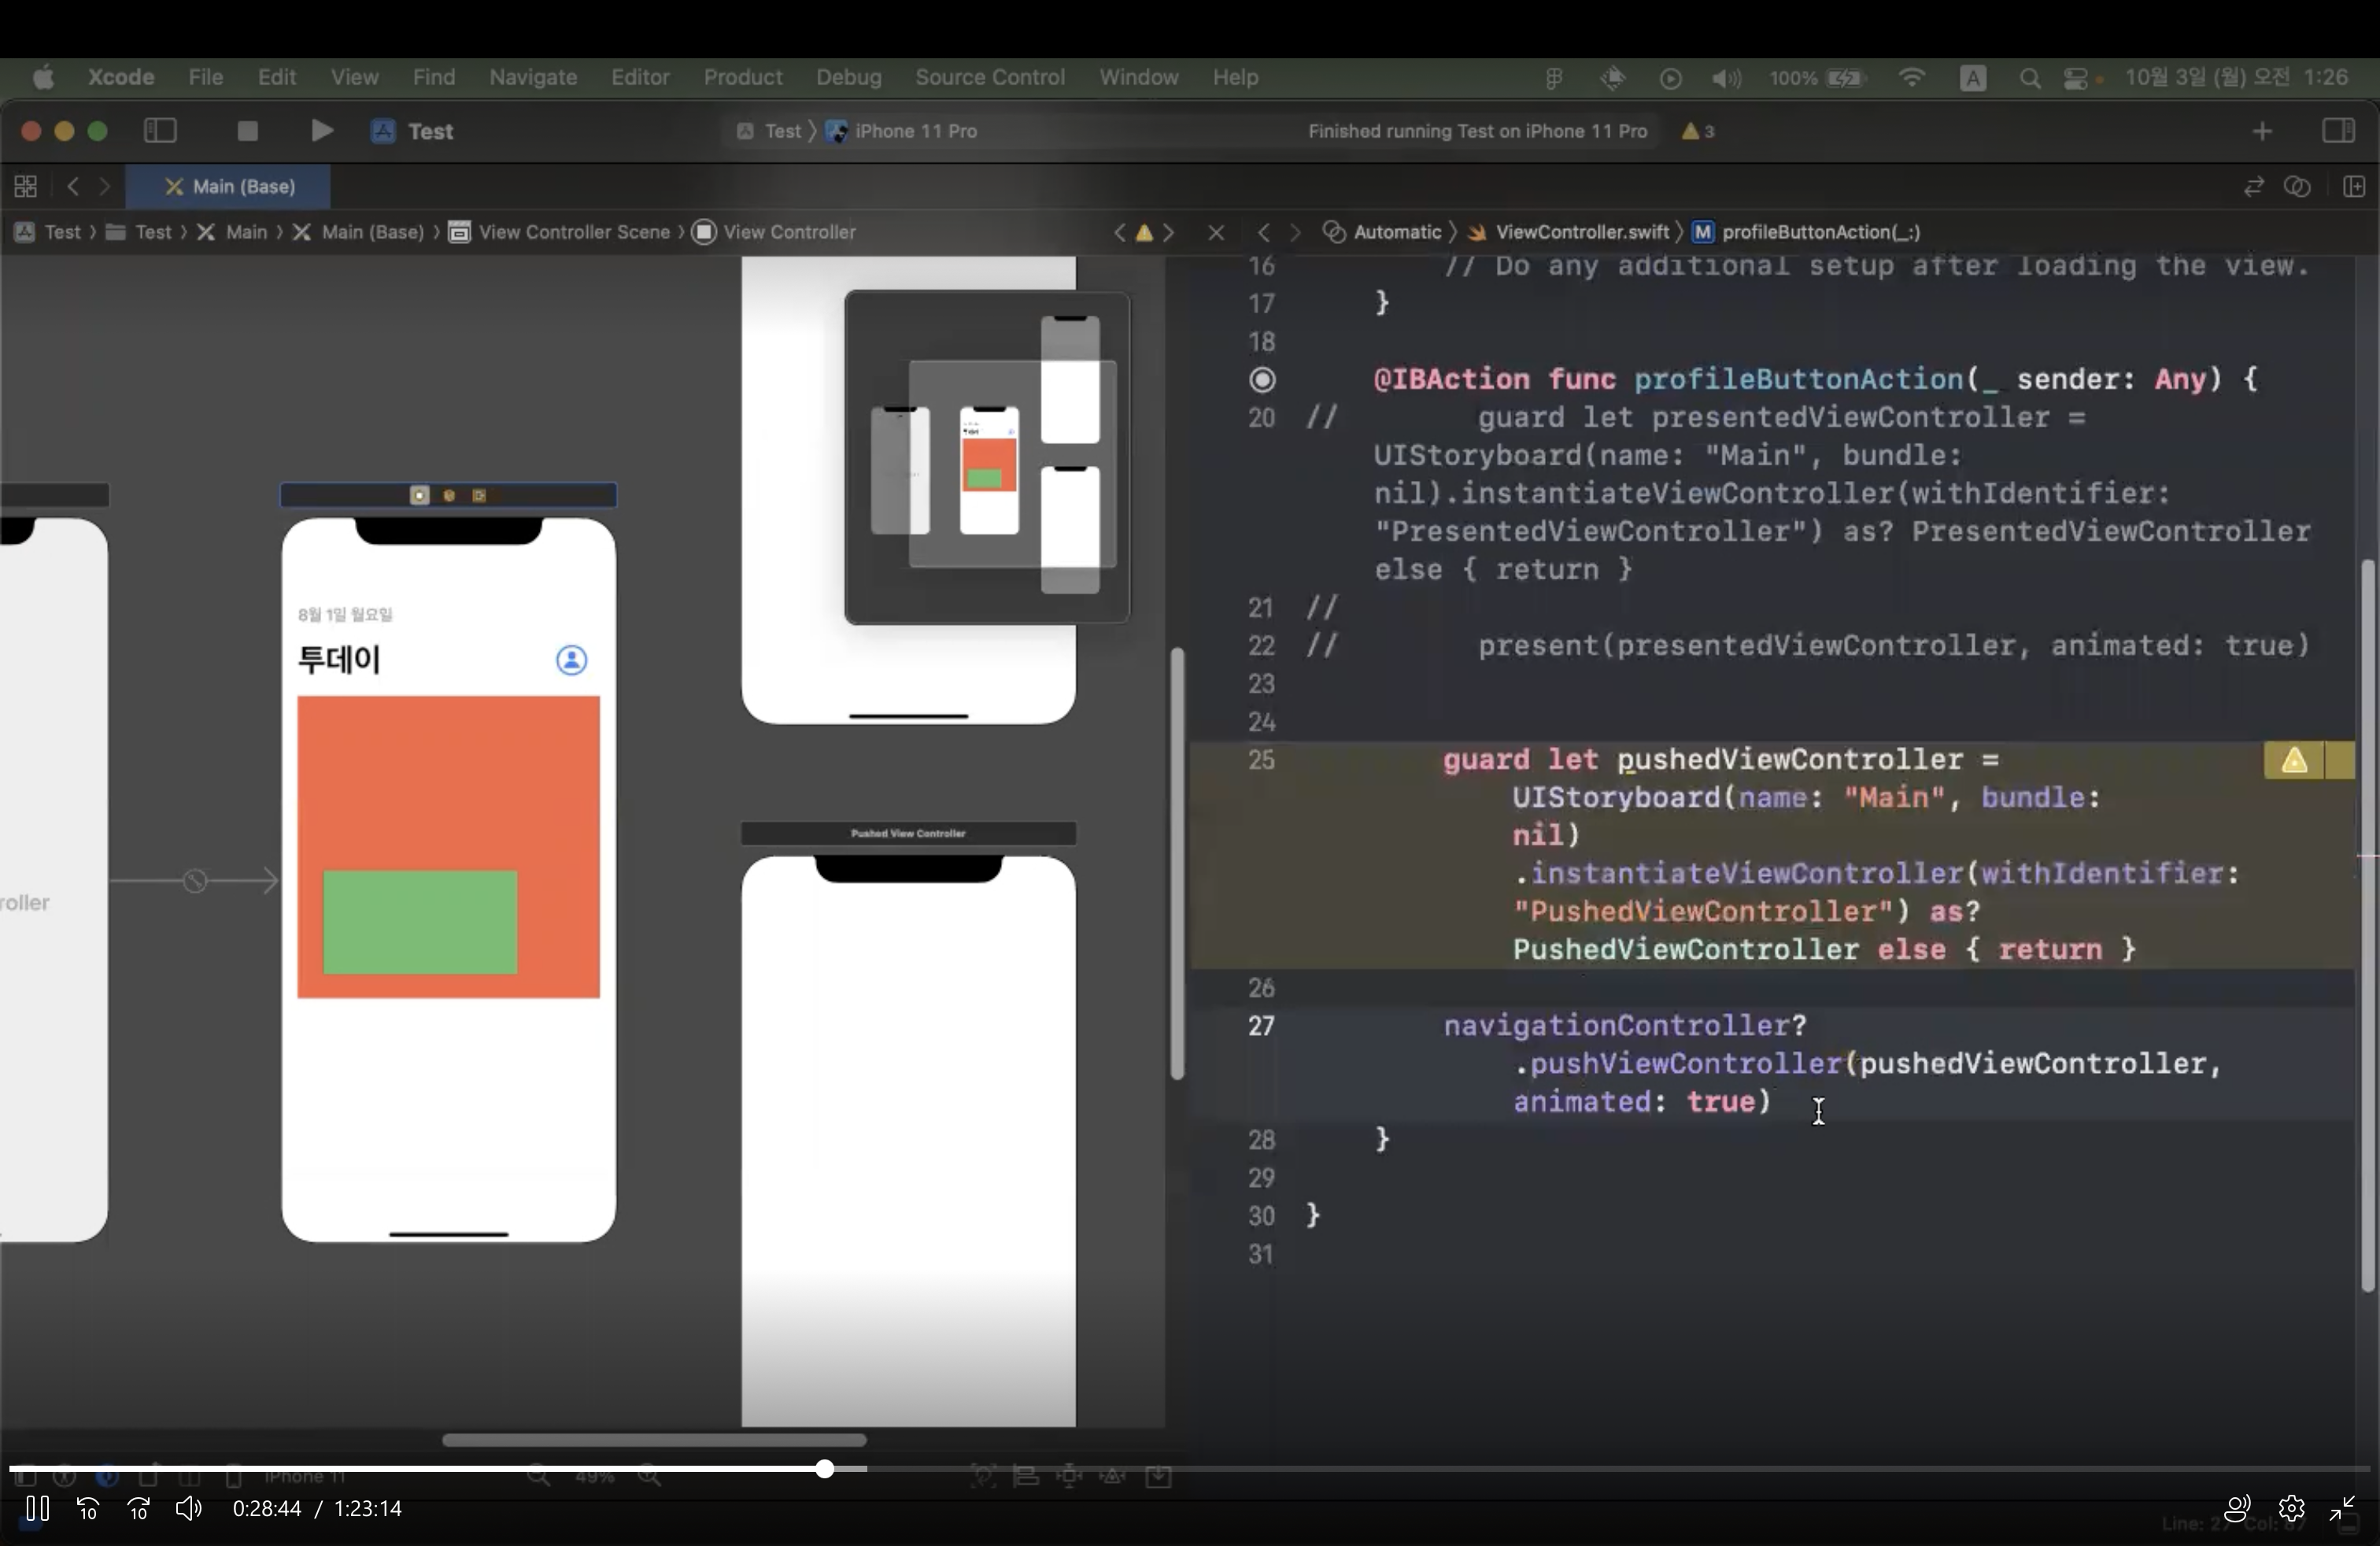The height and width of the screenshot is (1546, 2380).
Task: Click the Run play button in toolbar
Action: click(320, 131)
